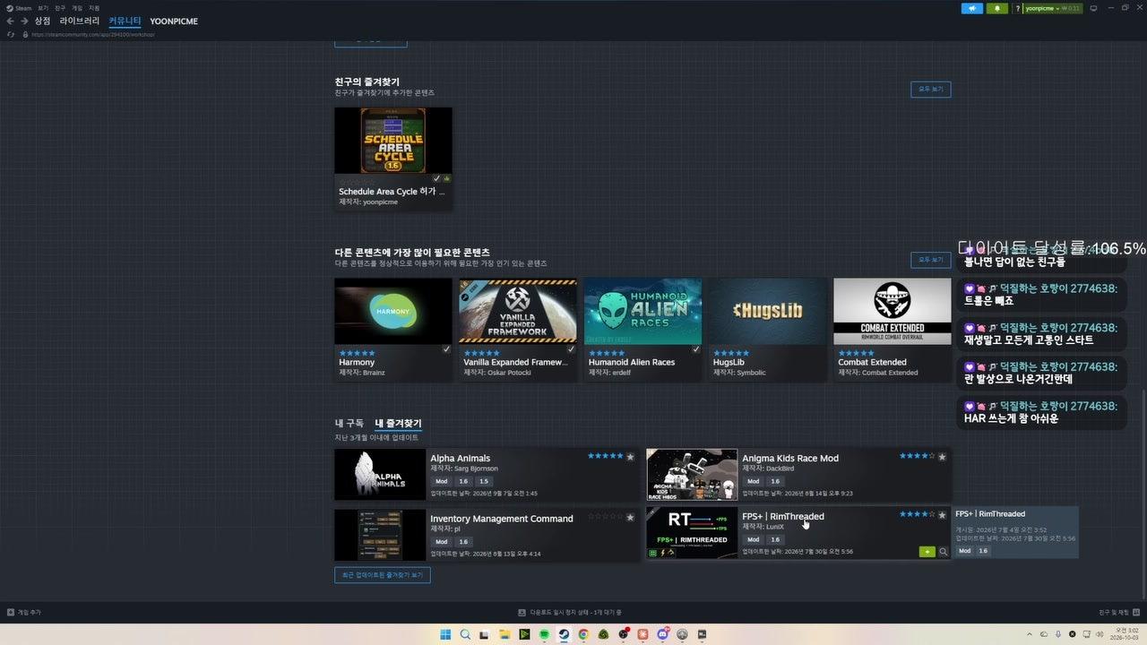
Task: Expand the yoonpicme account dropdown
Action: [1052, 8]
